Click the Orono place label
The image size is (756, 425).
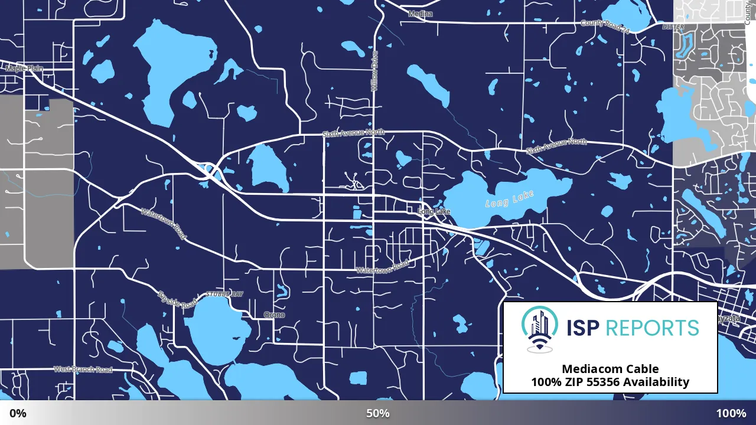[274, 315]
